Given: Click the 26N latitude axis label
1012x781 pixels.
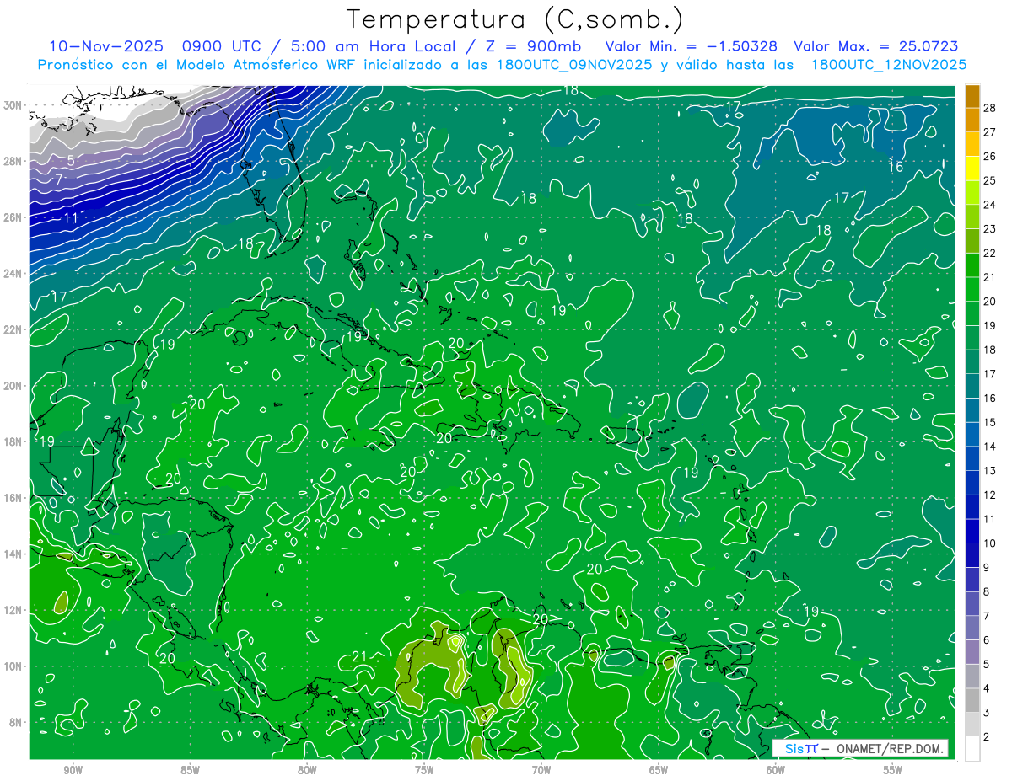Looking at the screenshot, I should point(14,217).
